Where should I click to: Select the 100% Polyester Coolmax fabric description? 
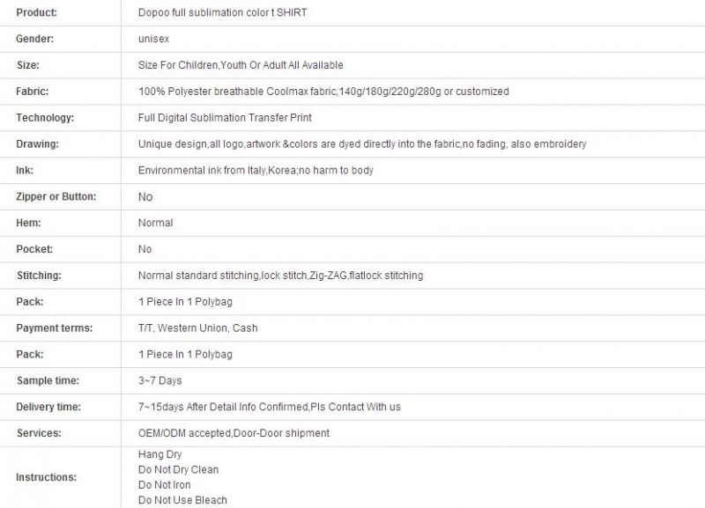[323, 92]
